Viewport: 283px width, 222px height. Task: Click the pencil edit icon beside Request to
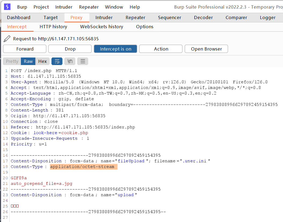7,39
